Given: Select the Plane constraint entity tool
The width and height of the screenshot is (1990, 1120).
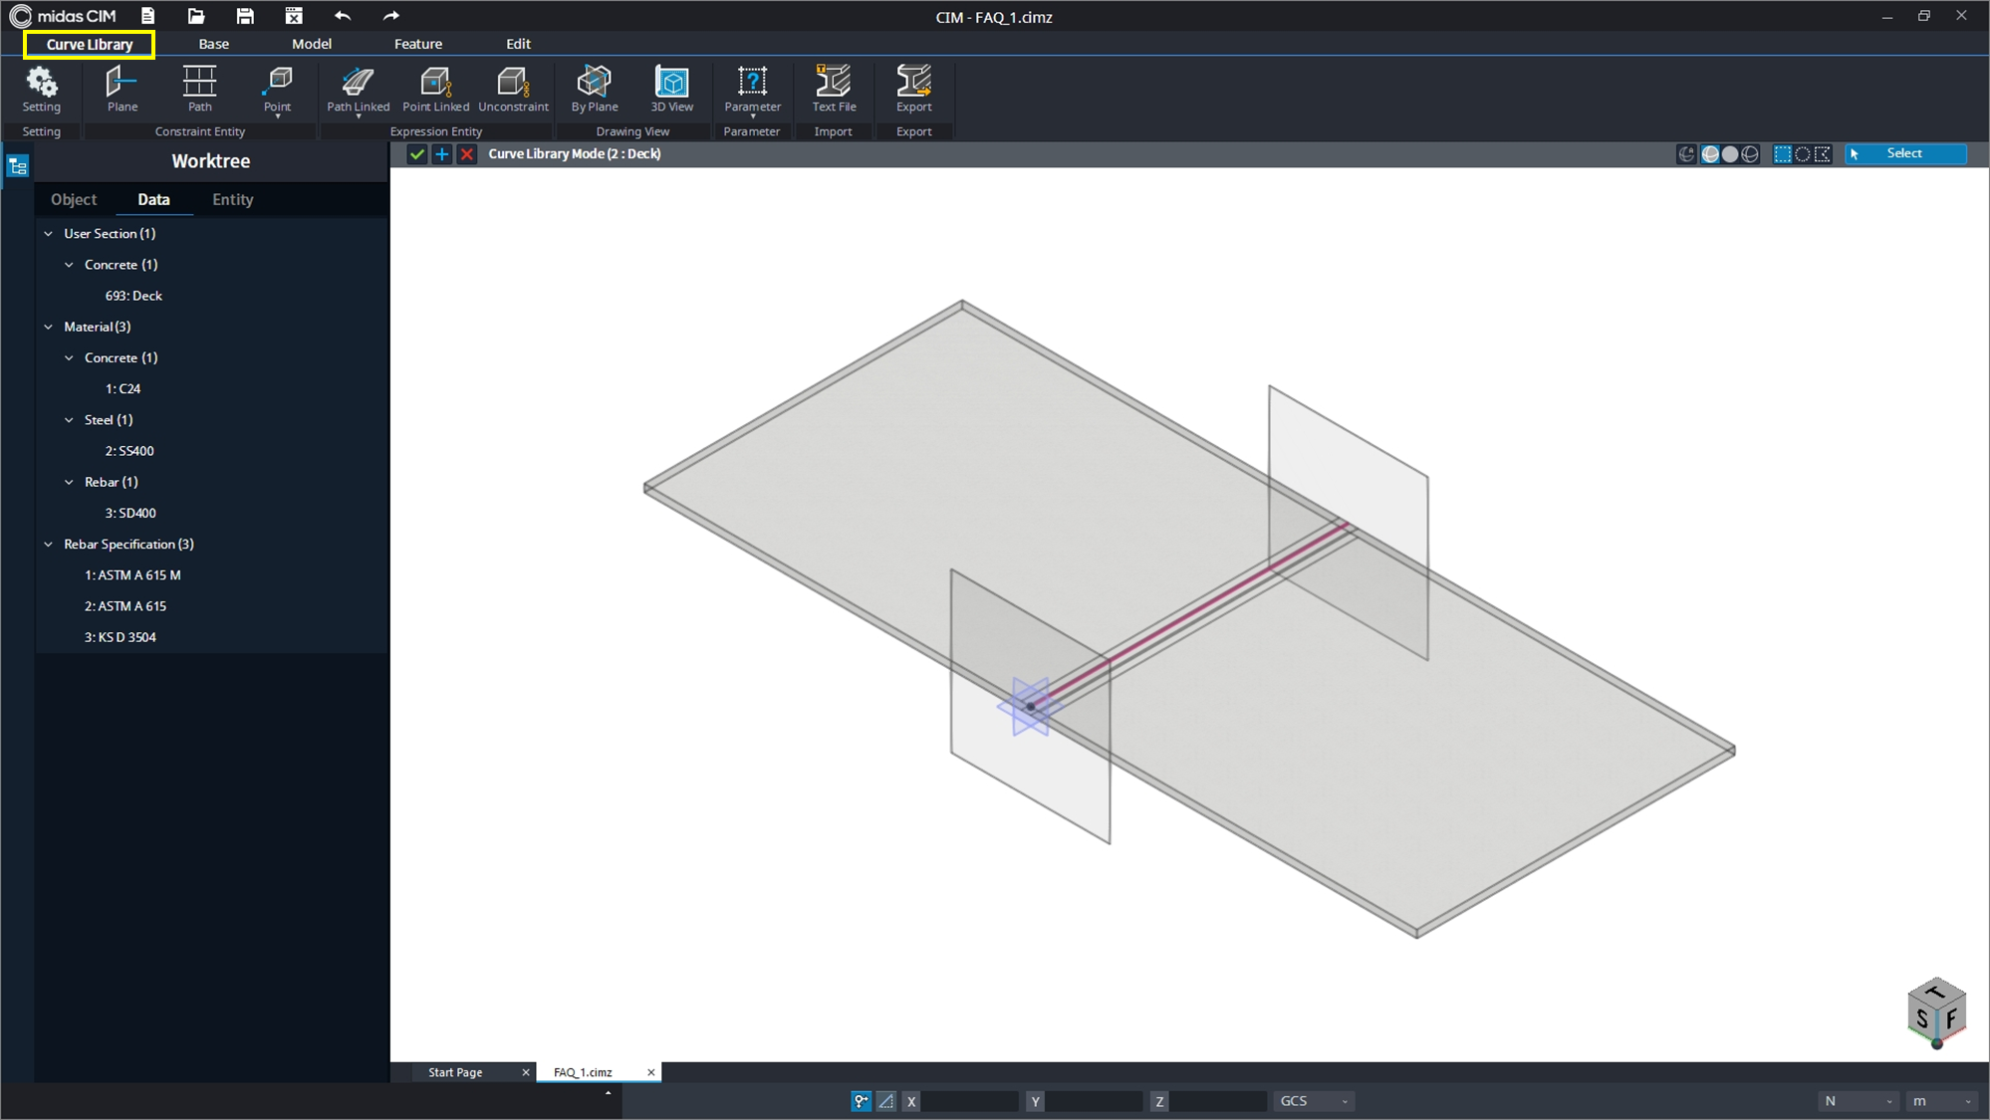Looking at the screenshot, I should tap(123, 89).
